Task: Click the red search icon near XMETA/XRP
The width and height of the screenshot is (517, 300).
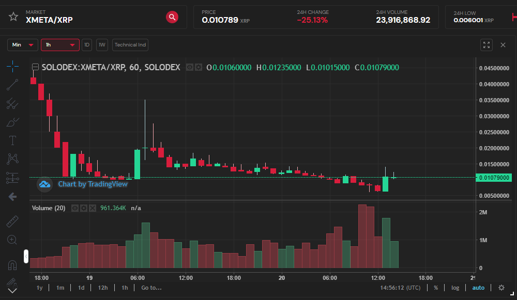Action: pyautogui.click(x=172, y=17)
